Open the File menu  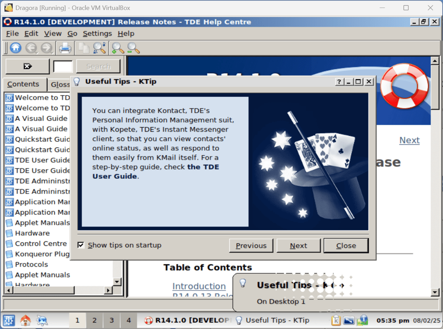tap(12, 33)
